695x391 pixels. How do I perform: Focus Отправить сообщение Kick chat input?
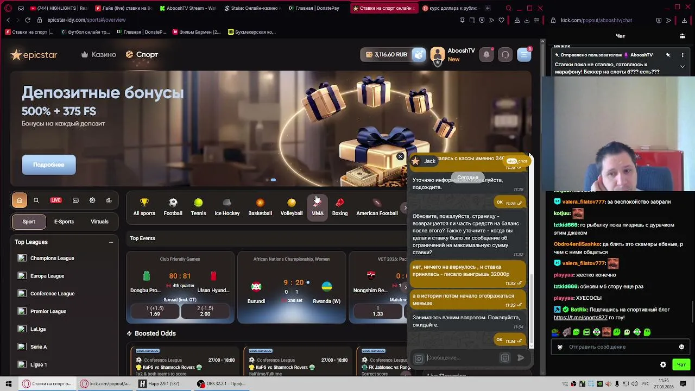(x=620, y=347)
